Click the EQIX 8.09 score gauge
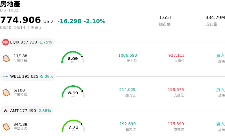 (x=73, y=58)
